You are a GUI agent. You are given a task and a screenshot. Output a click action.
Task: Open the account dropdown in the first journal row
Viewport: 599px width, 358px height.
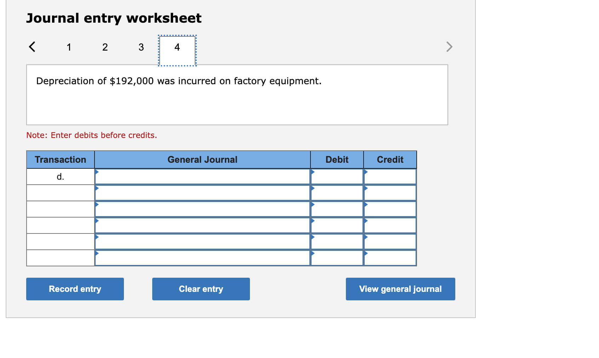(97, 173)
